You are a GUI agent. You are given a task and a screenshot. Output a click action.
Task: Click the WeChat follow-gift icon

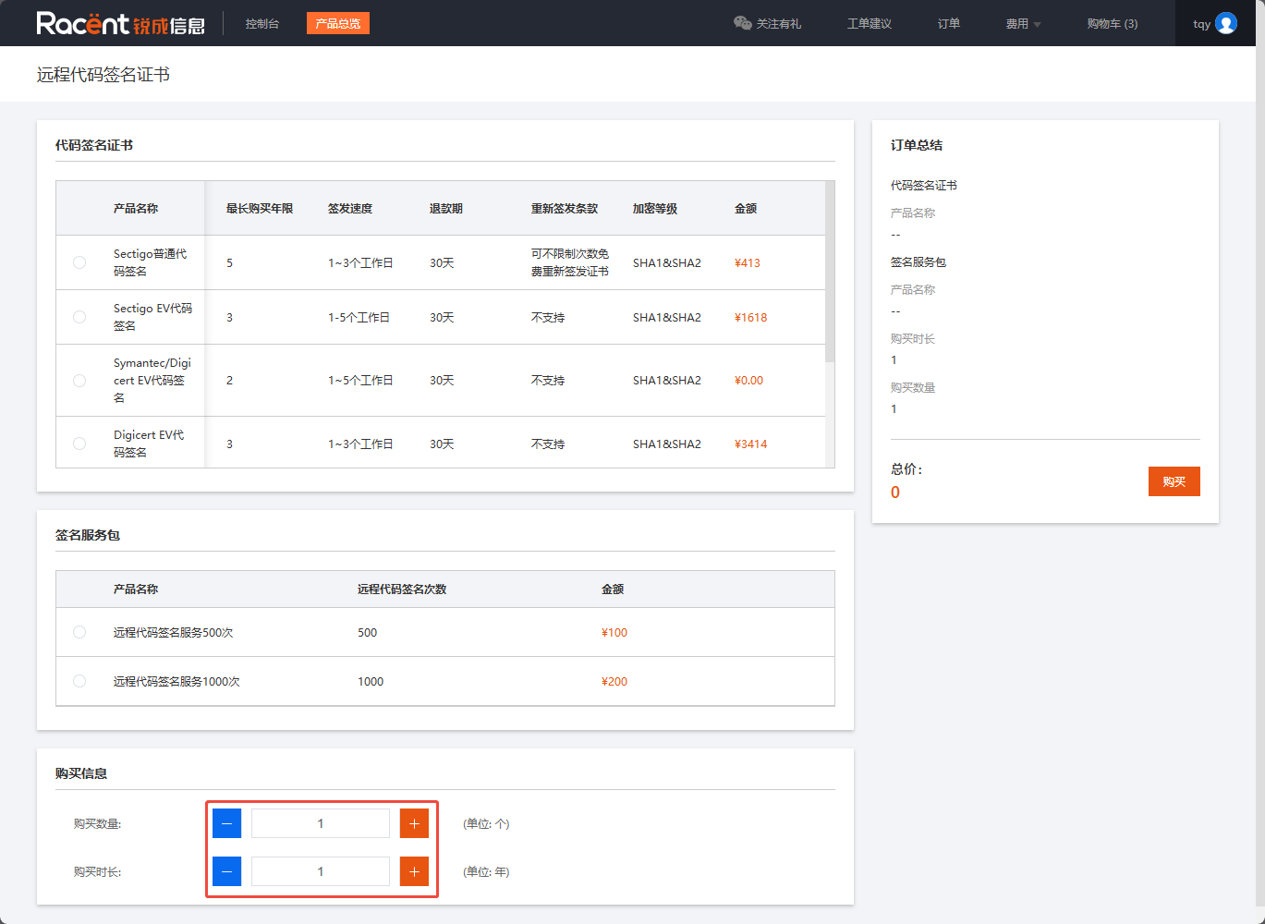coord(742,23)
